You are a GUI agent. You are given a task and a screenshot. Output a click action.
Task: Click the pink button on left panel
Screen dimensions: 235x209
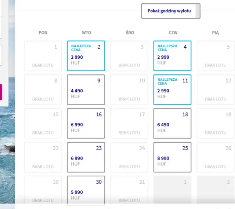1,92
